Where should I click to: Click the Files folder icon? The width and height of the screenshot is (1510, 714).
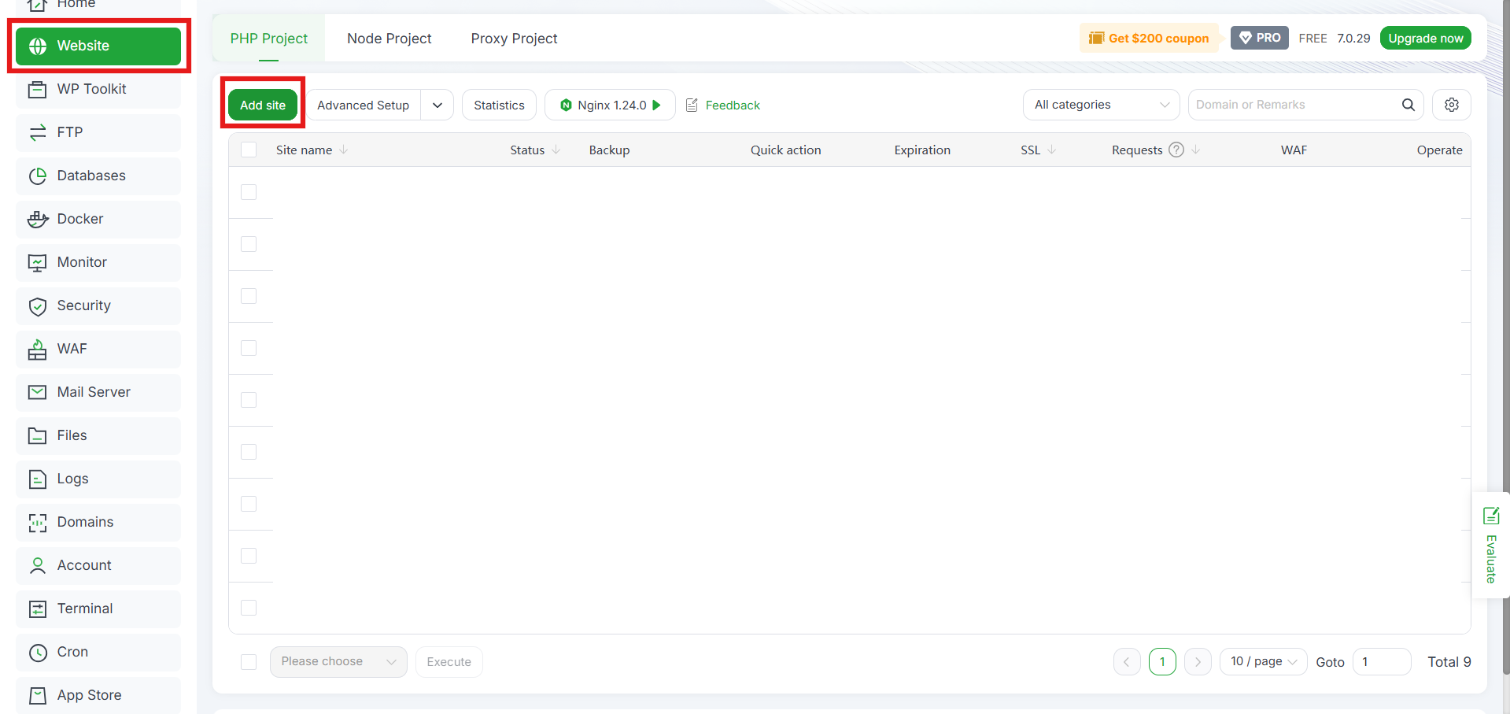coord(37,435)
